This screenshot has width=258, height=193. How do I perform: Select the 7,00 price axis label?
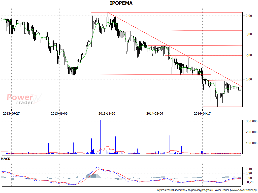click(249, 55)
